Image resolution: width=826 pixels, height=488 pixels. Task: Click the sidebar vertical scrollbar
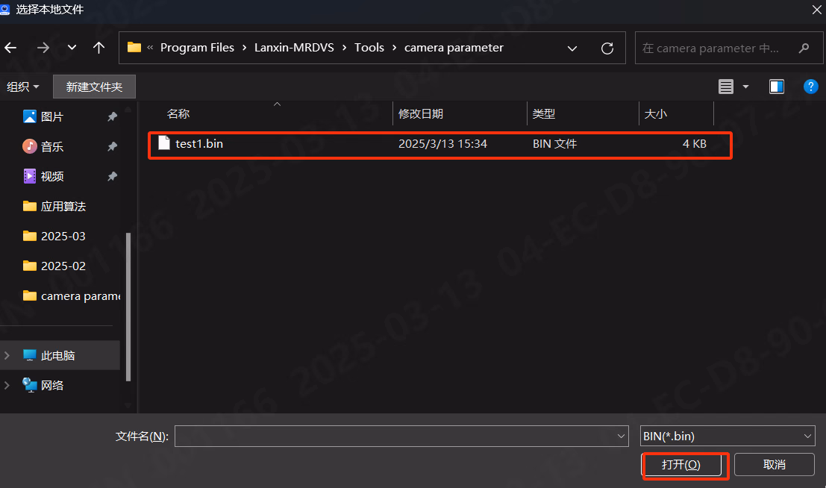(128, 307)
